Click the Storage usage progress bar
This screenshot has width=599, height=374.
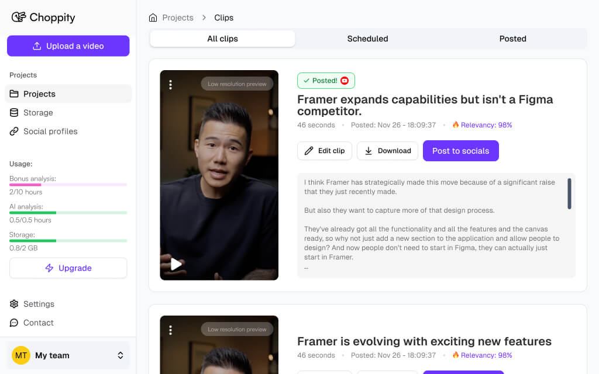coord(68,241)
